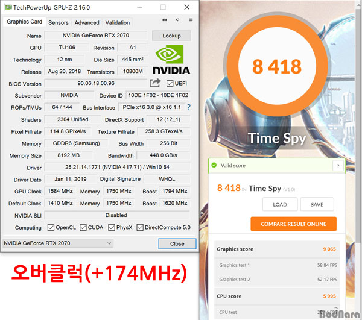The width and height of the screenshot is (362, 320).
Task: Click the Subvendor NVIDIA field
Action: point(69,95)
